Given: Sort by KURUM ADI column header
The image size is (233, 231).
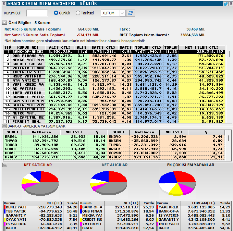Looking at the screenshot, I should pyautogui.click(x=28, y=47).
